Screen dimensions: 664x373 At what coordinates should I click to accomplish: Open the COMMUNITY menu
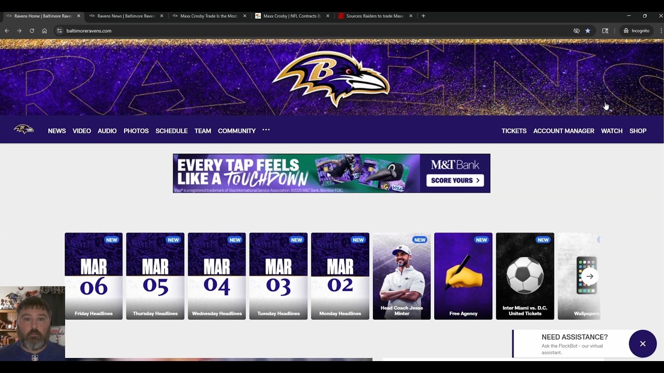click(x=237, y=131)
